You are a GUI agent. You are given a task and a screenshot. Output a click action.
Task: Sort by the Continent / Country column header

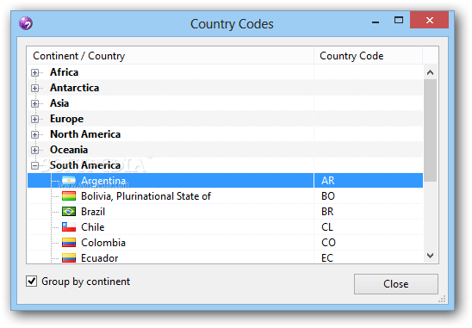(x=171, y=56)
